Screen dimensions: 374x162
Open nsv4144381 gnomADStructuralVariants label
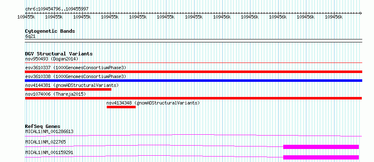coord(72,85)
